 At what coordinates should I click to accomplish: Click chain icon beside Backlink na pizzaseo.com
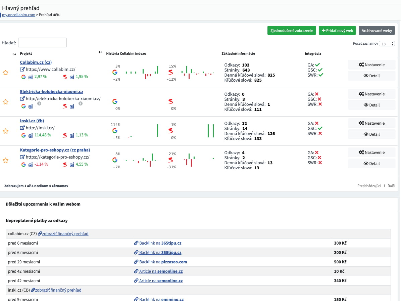[x=136, y=262]
